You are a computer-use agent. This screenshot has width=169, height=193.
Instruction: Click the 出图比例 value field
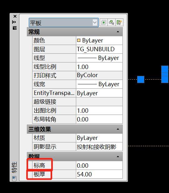tap(99, 111)
